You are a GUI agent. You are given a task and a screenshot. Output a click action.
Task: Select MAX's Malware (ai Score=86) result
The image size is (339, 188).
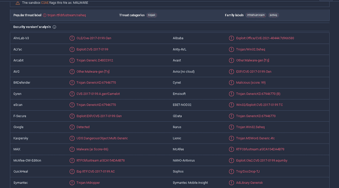93,149
